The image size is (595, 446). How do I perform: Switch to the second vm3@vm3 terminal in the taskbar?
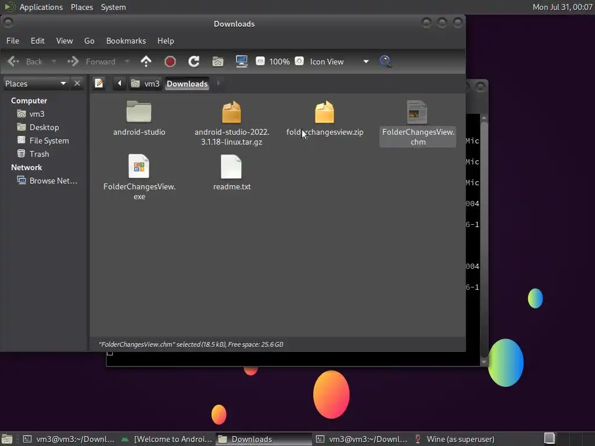pyautogui.click(x=361, y=439)
